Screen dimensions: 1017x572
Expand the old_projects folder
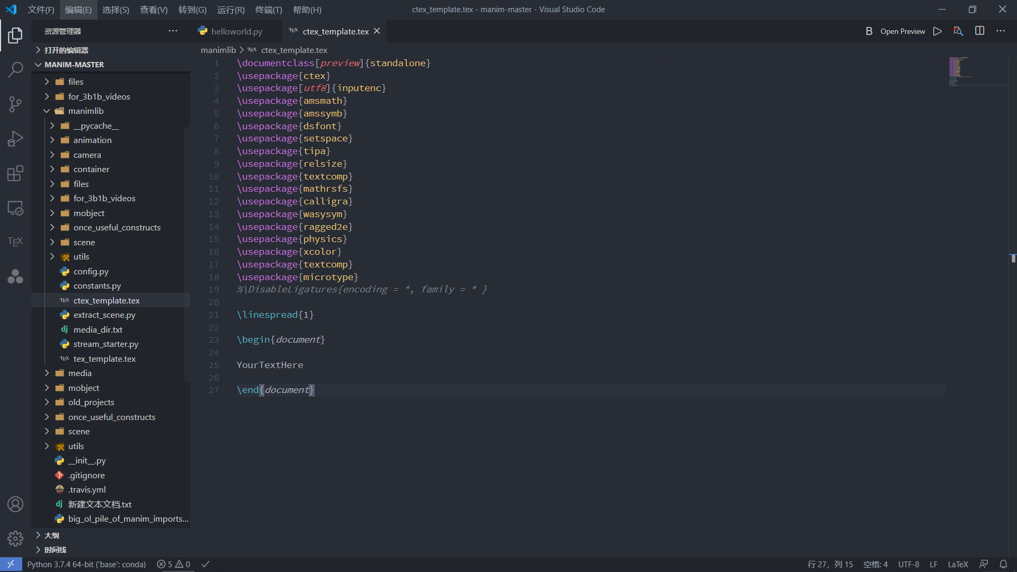click(x=111, y=403)
